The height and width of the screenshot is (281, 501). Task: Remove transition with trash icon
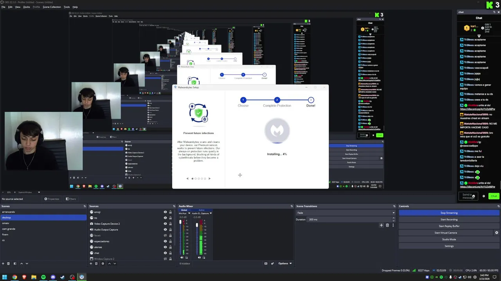click(x=387, y=225)
